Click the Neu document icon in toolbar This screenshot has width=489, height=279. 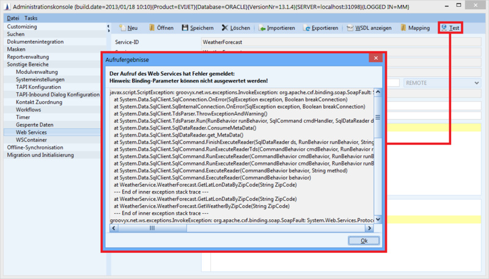pyautogui.click(x=123, y=27)
